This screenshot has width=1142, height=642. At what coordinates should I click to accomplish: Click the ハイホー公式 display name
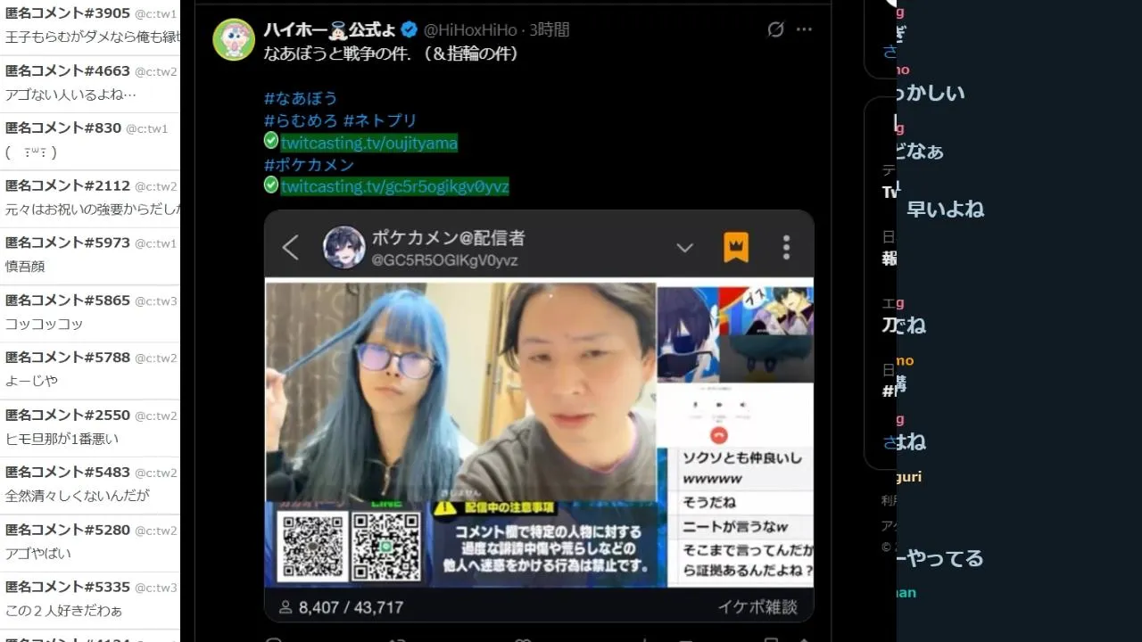click(330, 29)
